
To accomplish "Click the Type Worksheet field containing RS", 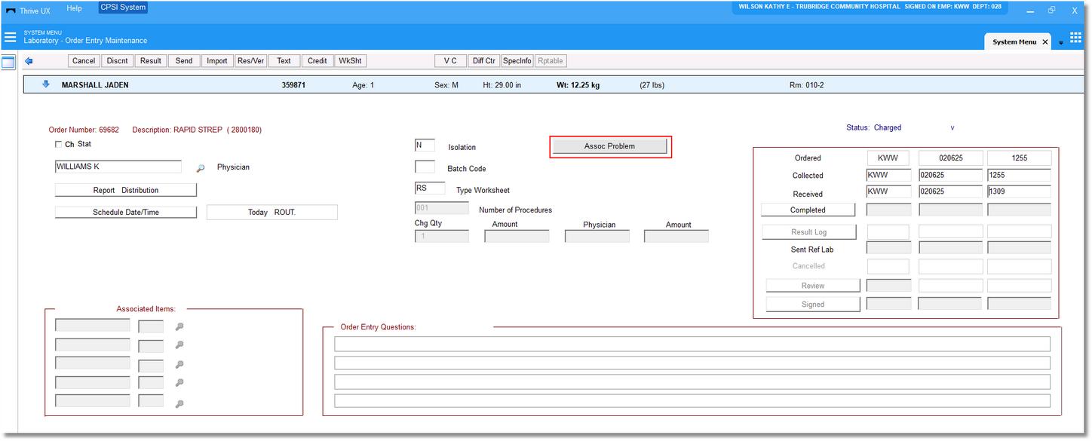I will [x=430, y=188].
